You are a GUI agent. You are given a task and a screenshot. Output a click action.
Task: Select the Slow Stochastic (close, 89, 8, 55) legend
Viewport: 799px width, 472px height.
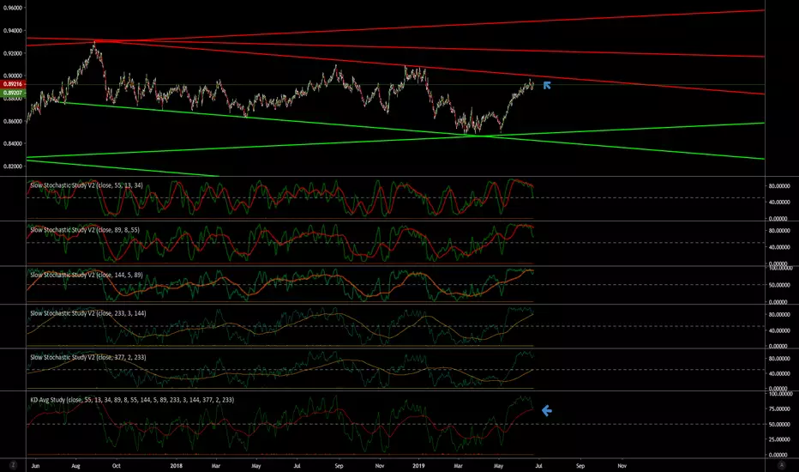pyautogui.click(x=85, y=230)
